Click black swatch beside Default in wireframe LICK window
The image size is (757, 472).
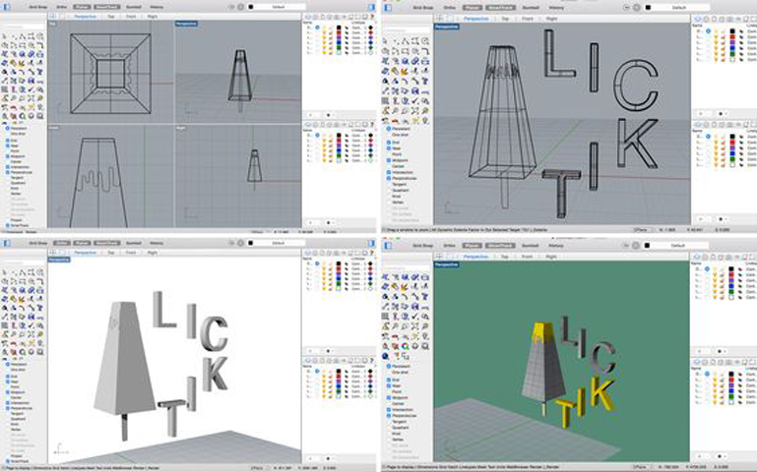648,8
